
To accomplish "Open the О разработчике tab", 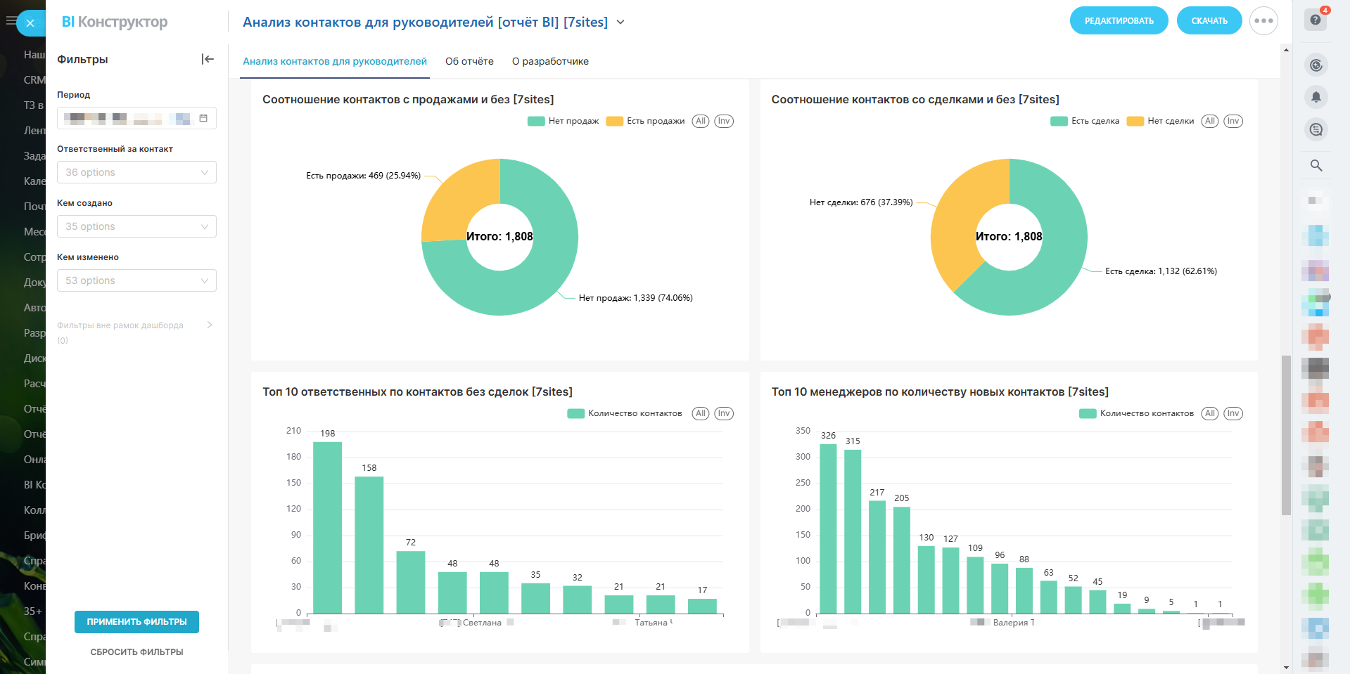I will point(550,61).
